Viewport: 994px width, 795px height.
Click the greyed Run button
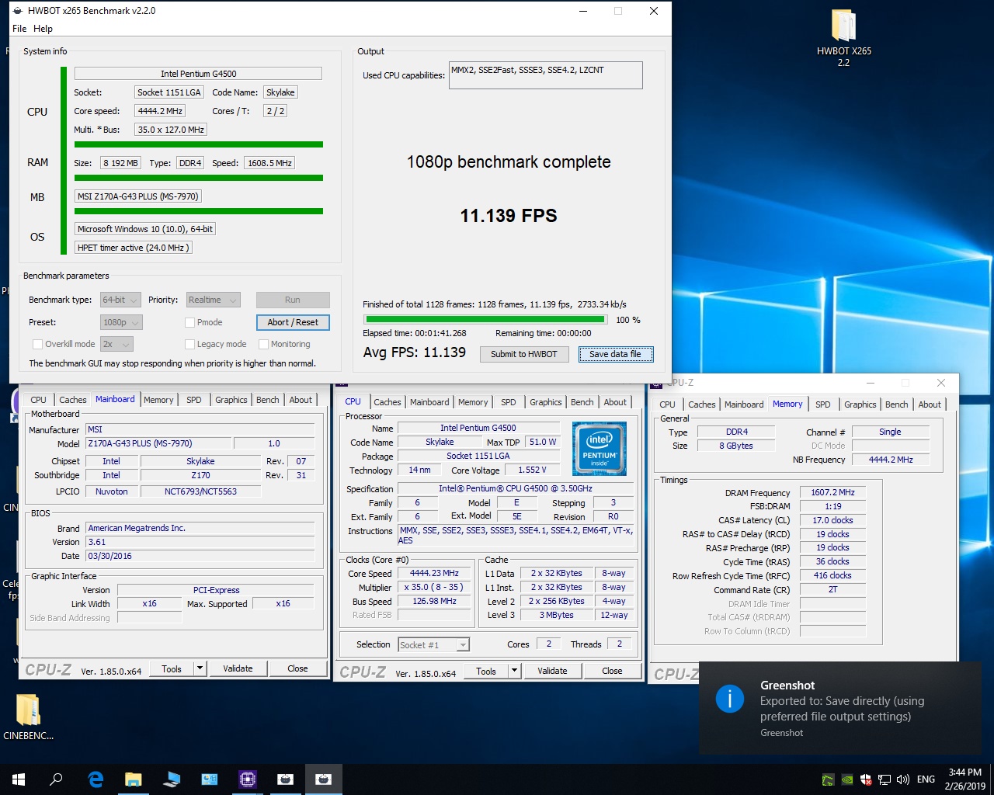pos(293,300)
